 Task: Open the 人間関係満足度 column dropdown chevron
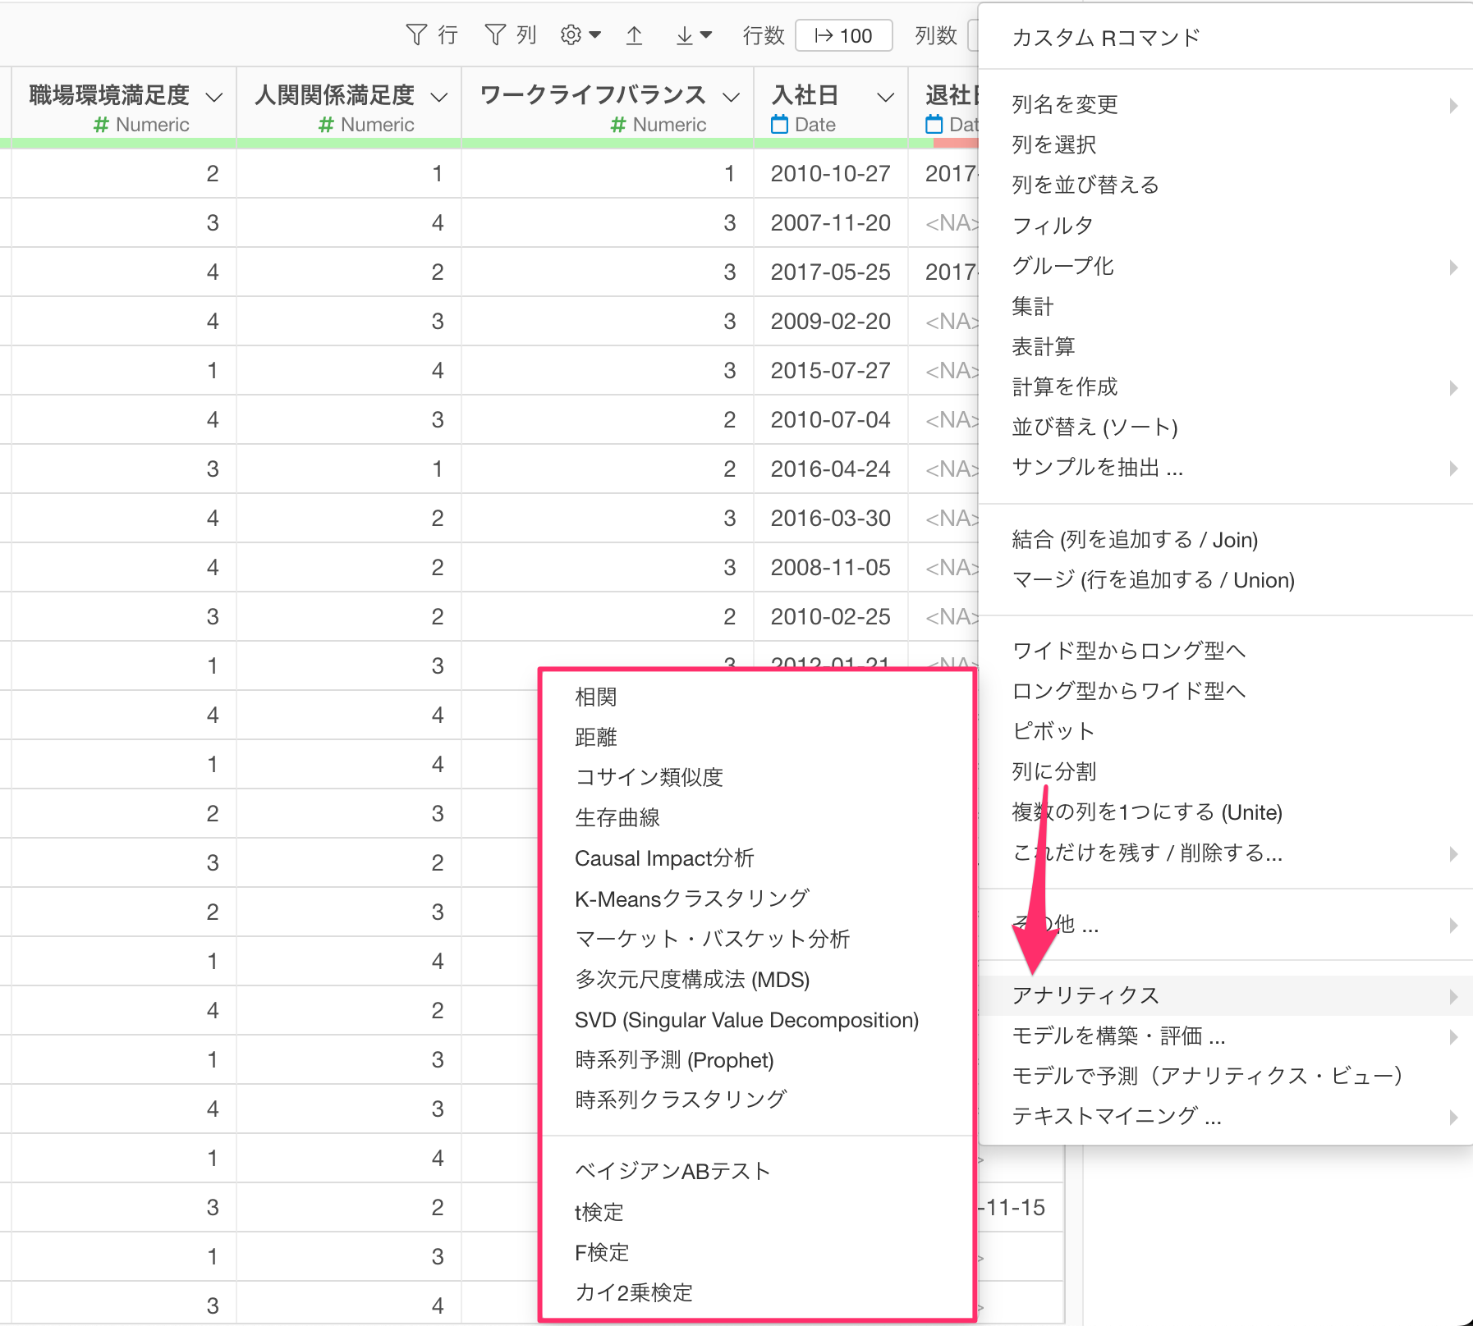coord(439,98)
